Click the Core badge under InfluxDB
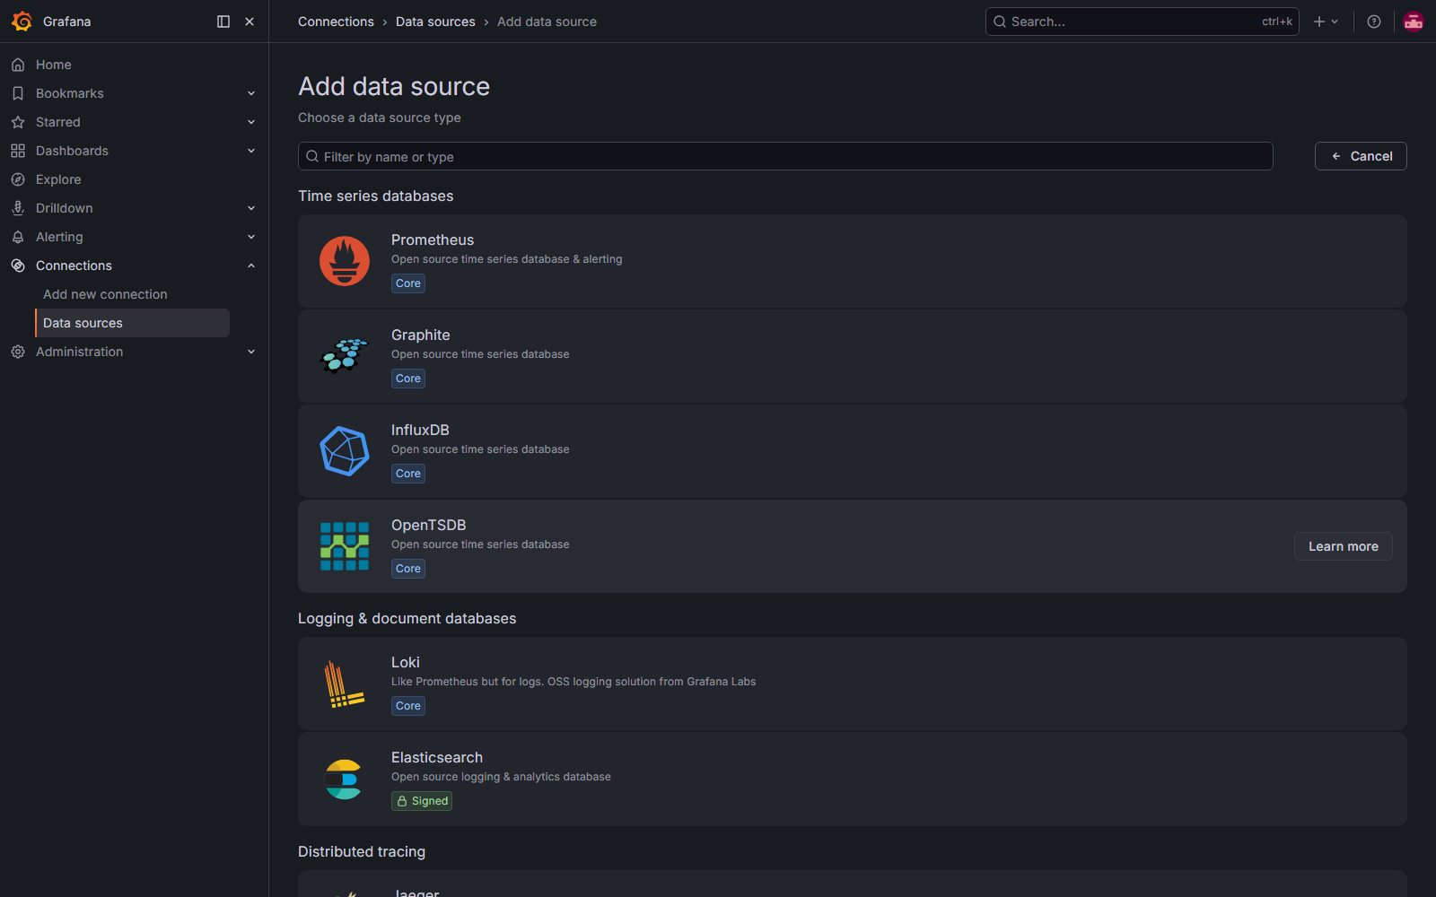Image resolution: width=1436 pixels, height=897 pixels. pyautogui.click(x=408, y=474)
